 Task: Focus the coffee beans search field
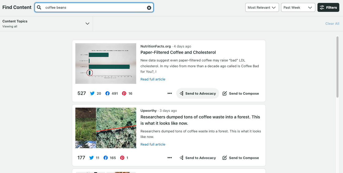[x=94, y=7]
